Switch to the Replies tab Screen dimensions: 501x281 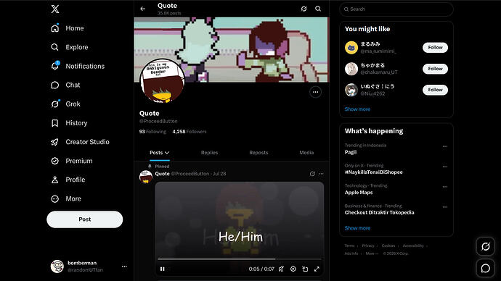coord(209,153)
